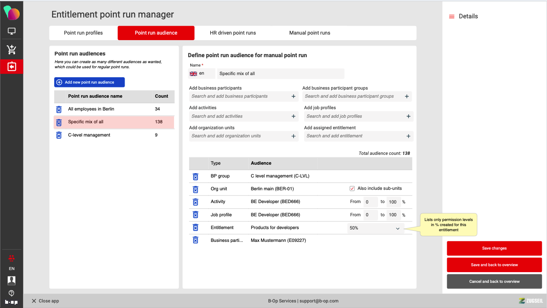Click the monitor icon in left sidebar

point(12,31)
